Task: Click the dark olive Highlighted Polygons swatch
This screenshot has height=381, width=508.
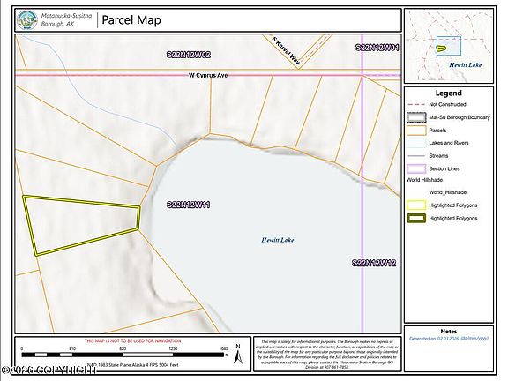Action: pyautogui.click(x=416, y=219)
